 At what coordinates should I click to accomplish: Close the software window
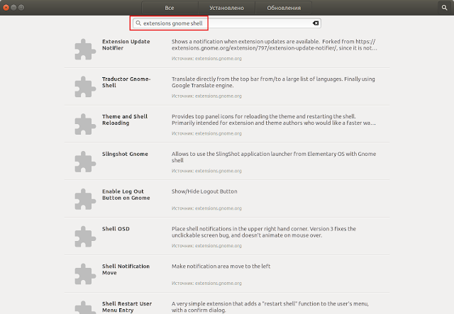(6, 8)
